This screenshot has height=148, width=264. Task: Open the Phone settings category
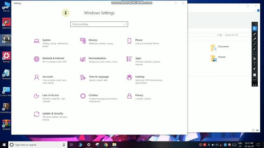coord(143,42)
